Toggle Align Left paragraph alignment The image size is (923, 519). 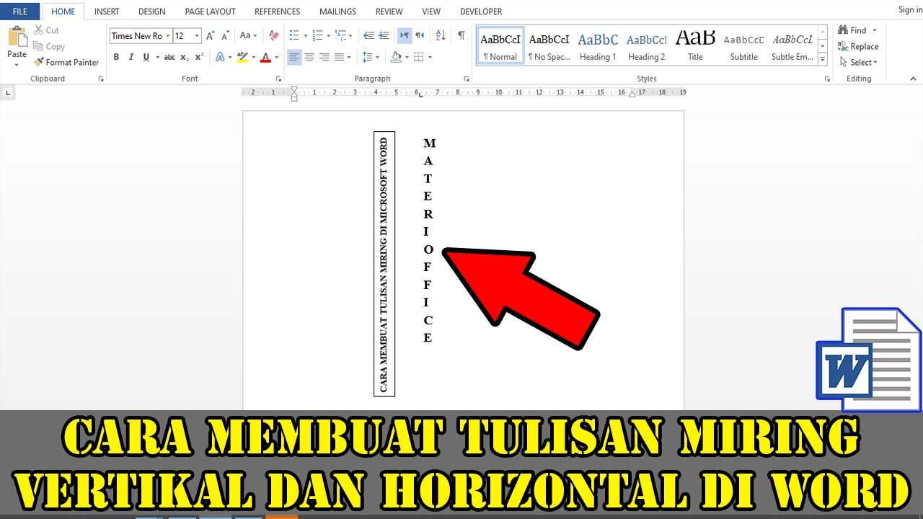[x=294, y=57]
